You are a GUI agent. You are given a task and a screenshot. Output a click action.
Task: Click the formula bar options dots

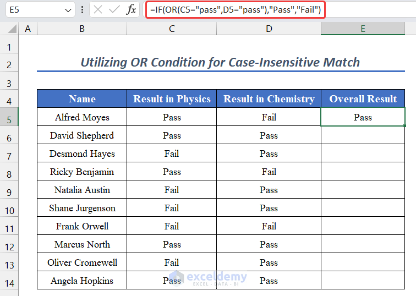(83, 10)
